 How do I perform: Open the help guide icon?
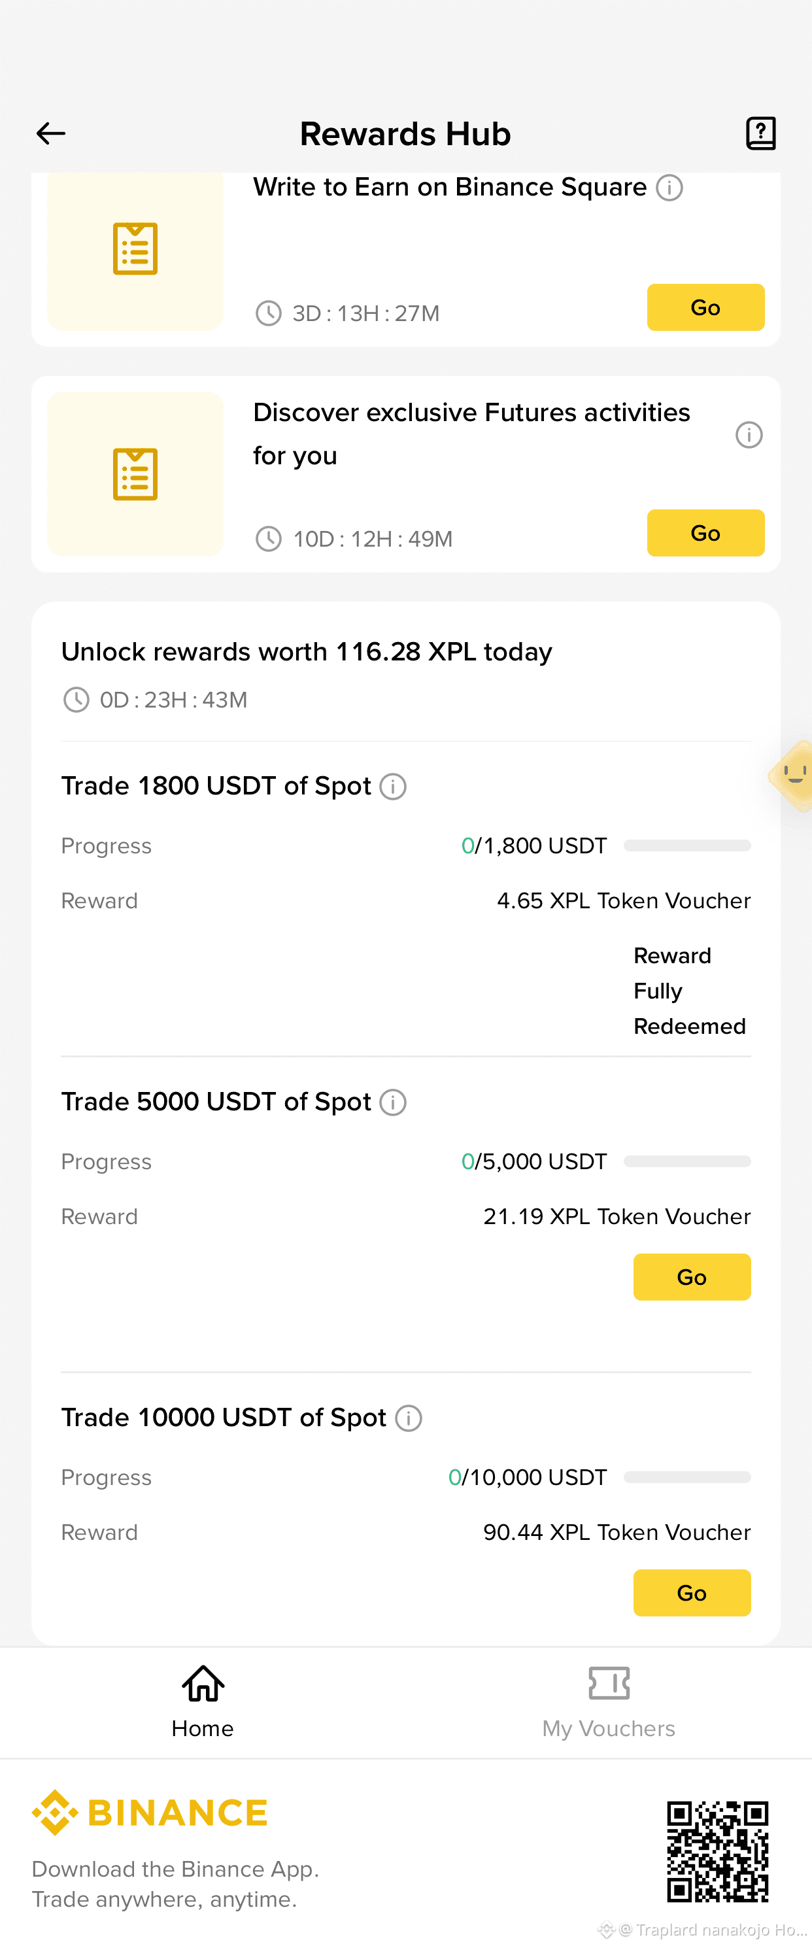point(760,133)
